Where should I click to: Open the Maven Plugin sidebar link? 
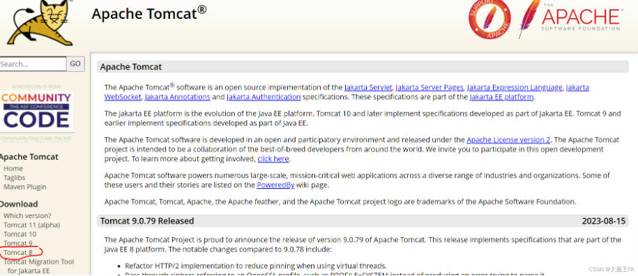[25, 187]
